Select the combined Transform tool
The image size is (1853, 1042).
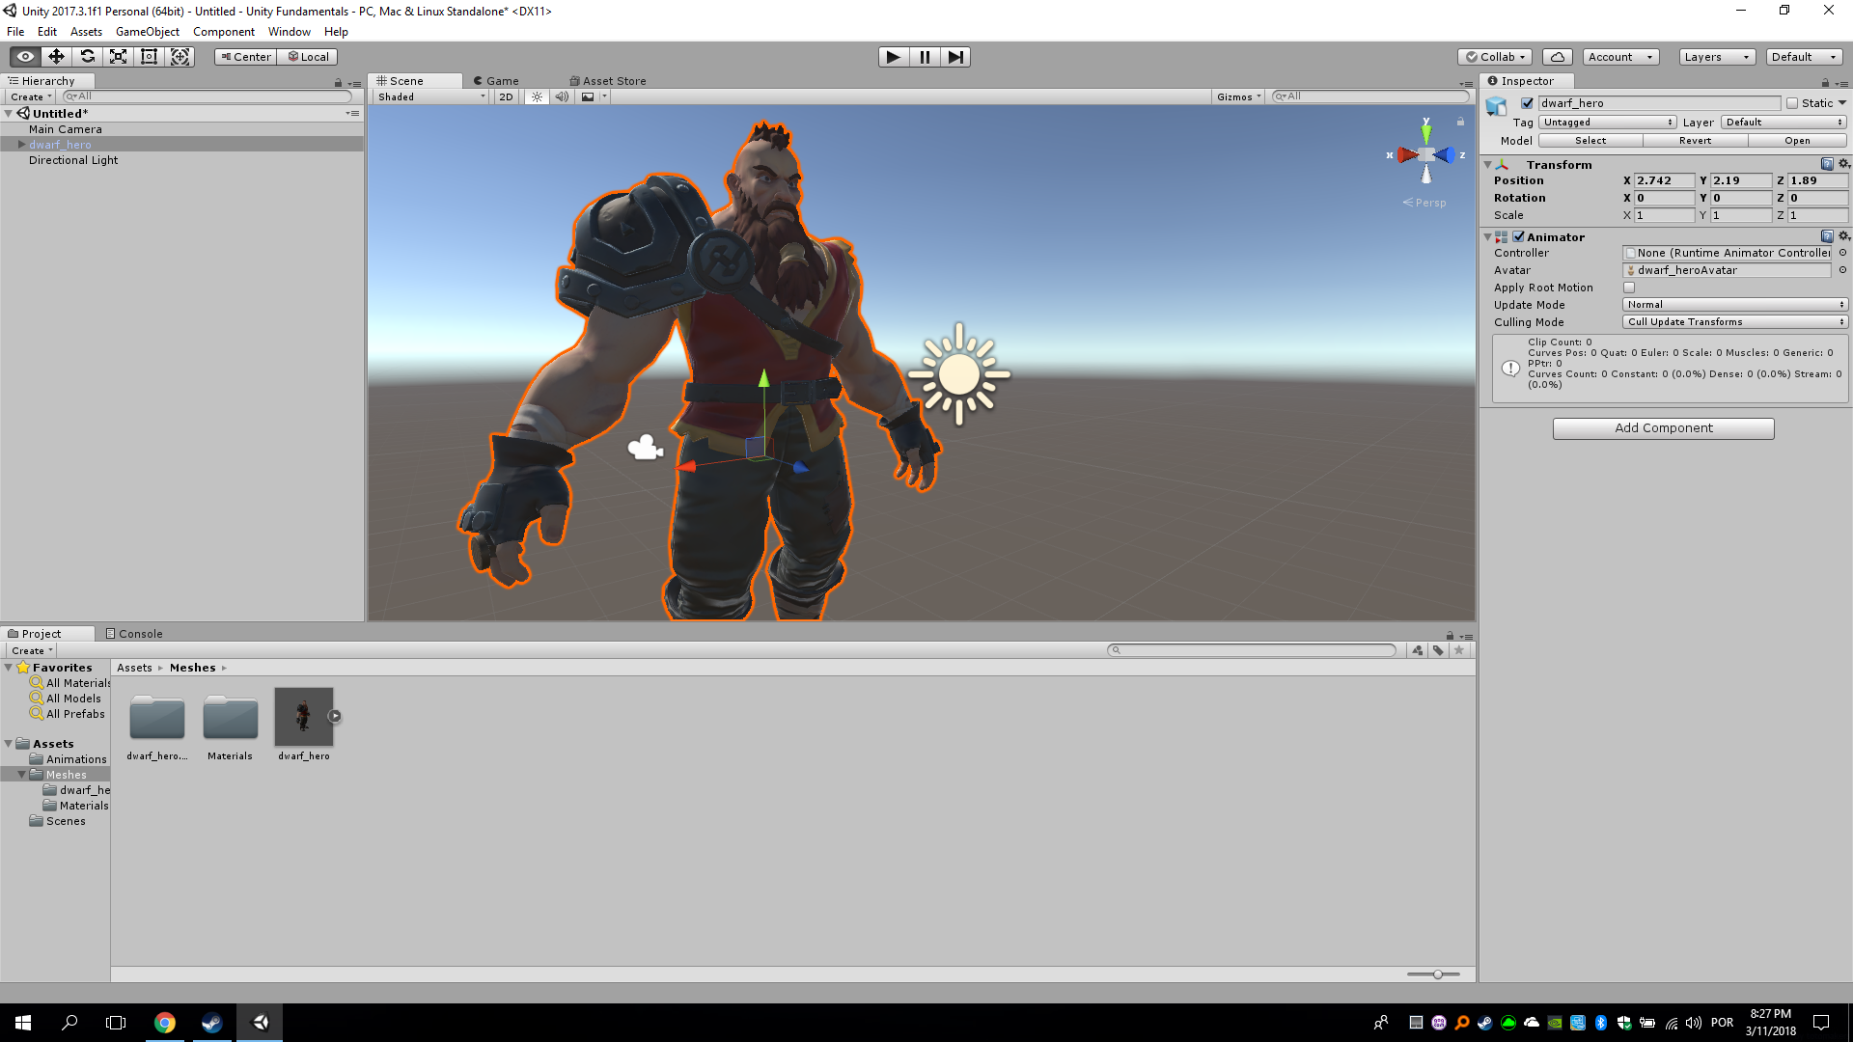pos(180,57)
